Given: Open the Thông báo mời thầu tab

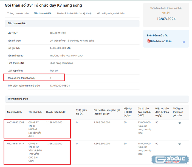Looking at the screenshot, I should 18,13.
